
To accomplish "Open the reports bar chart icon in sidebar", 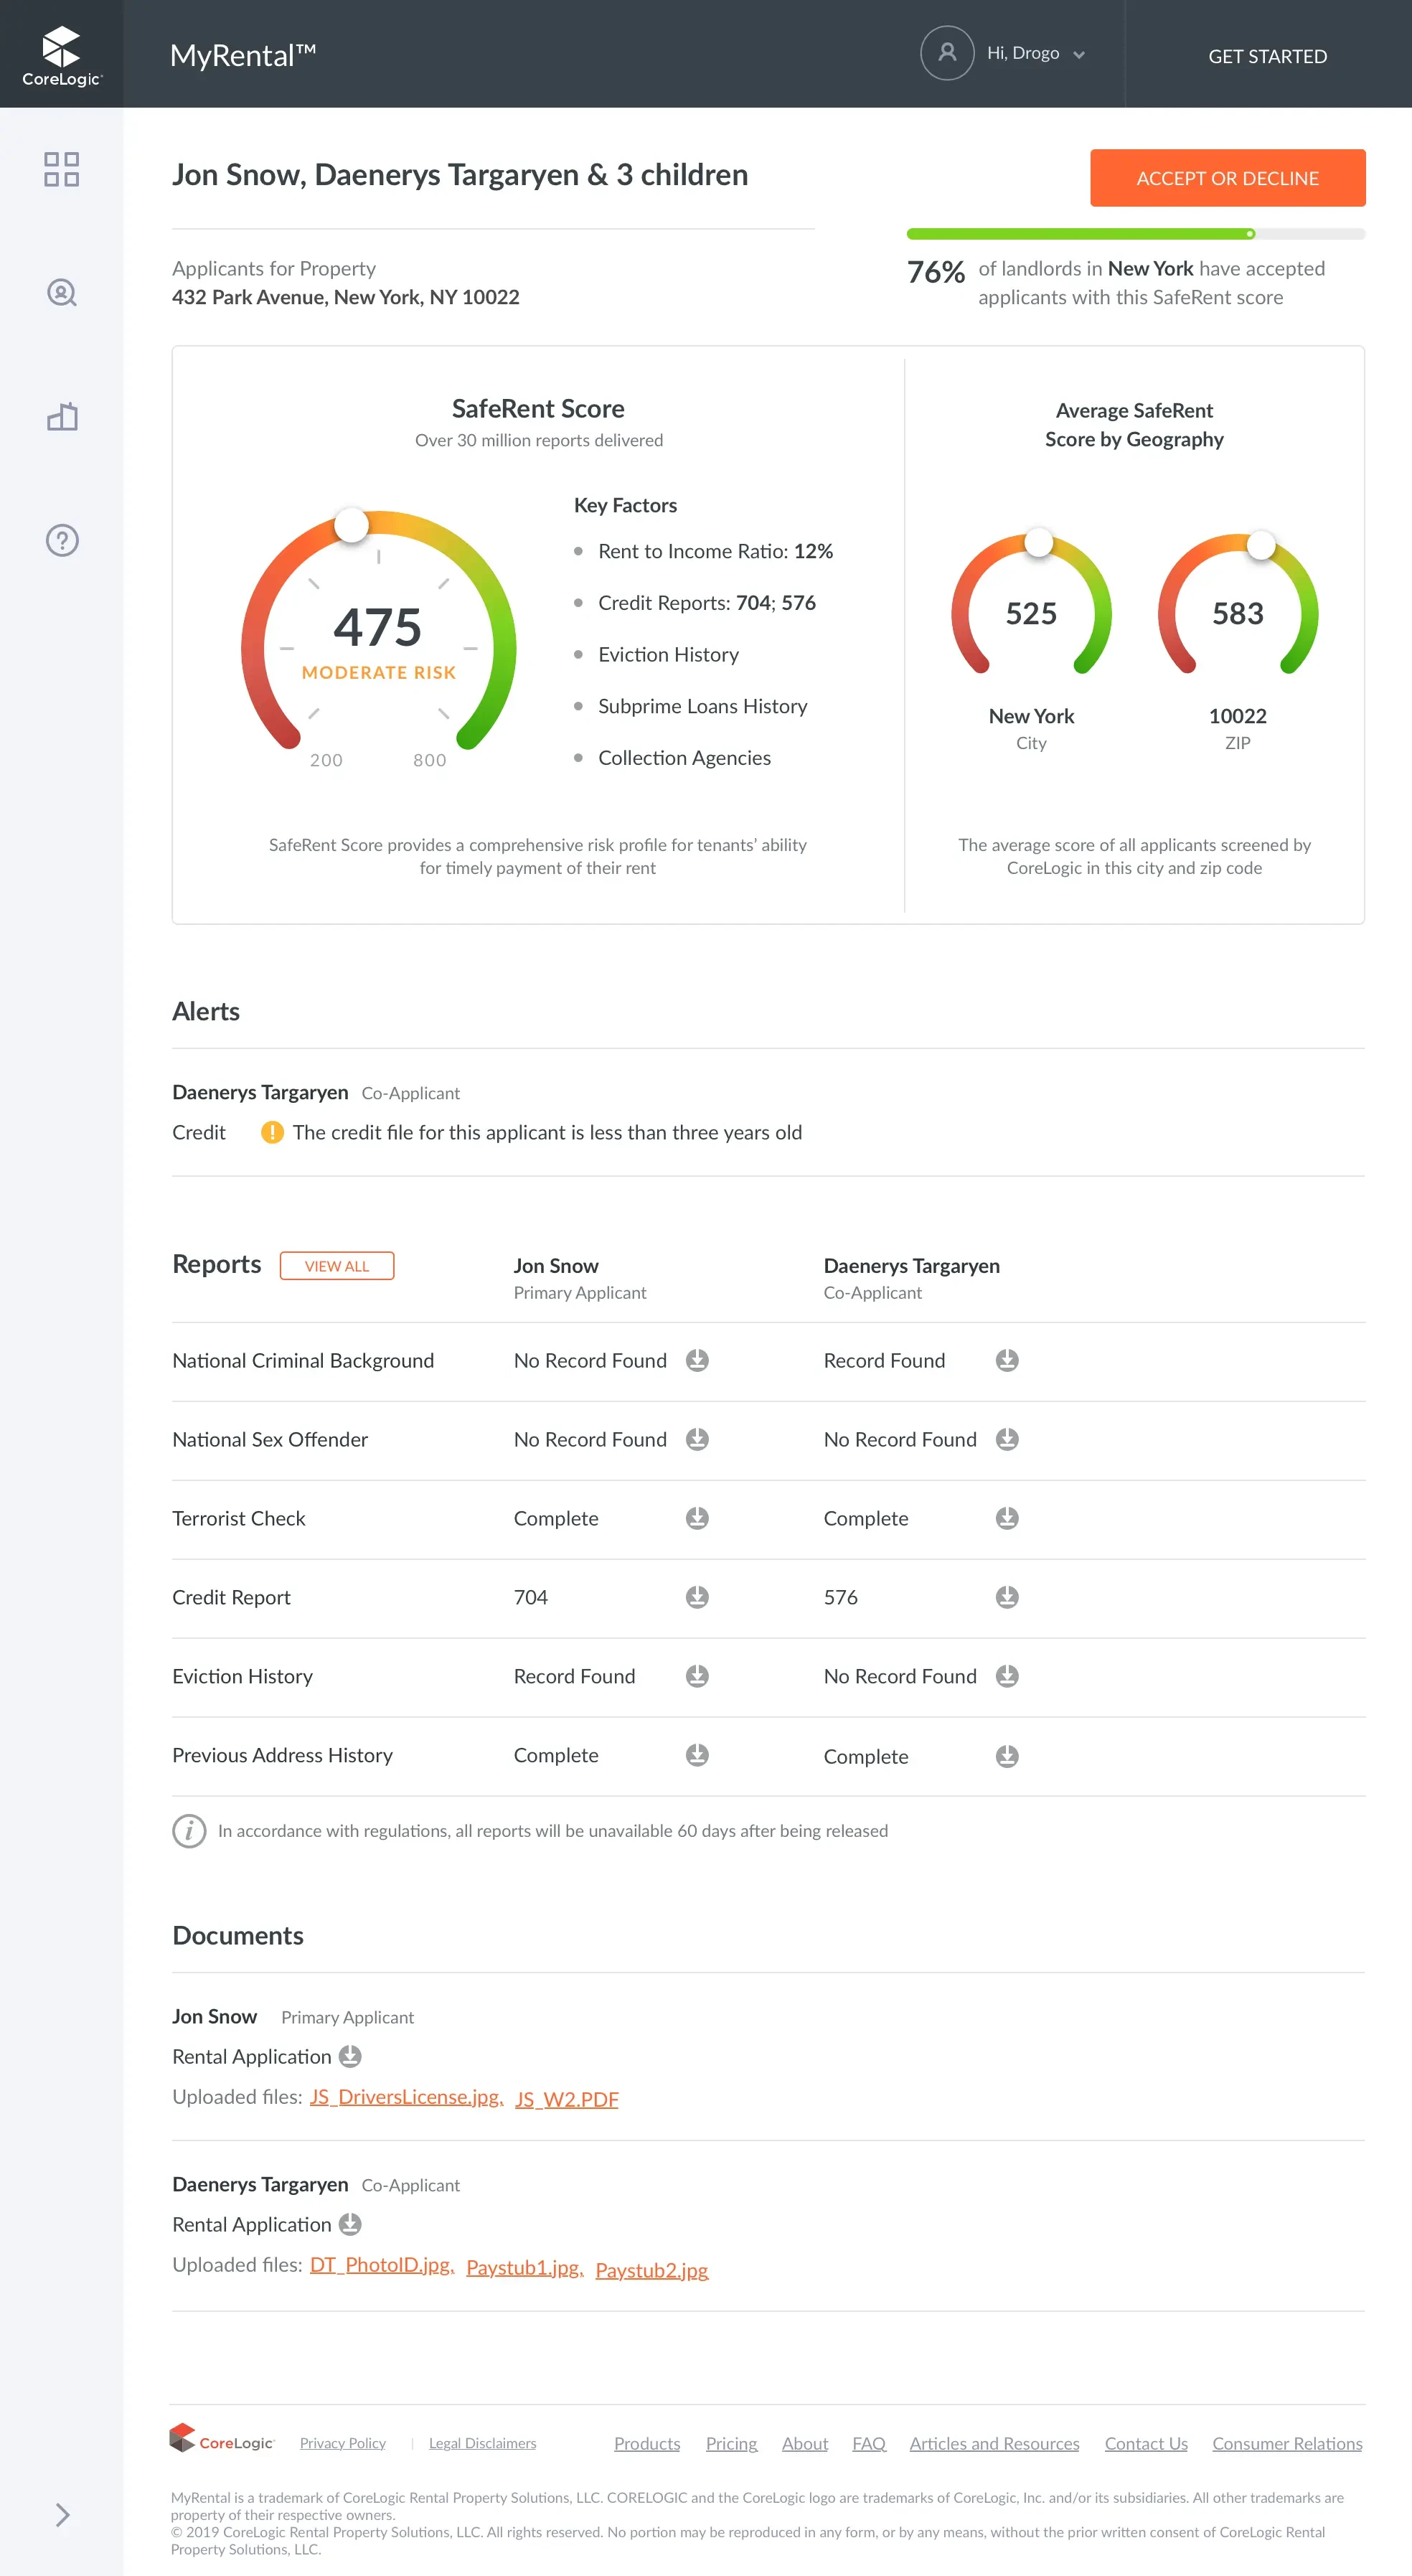I will click(x=62, y=417).
